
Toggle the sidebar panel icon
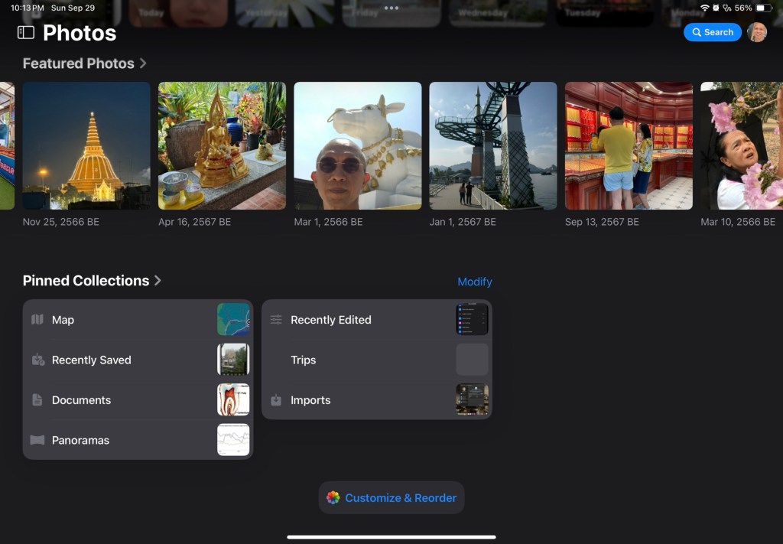point(26,32)
